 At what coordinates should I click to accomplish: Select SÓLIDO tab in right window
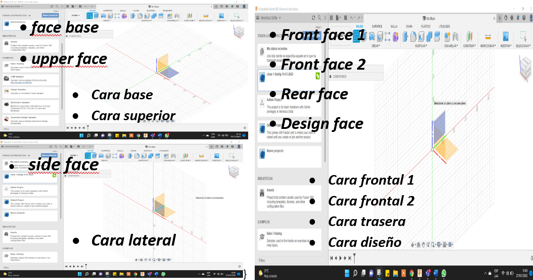click(x=359, y=26)
